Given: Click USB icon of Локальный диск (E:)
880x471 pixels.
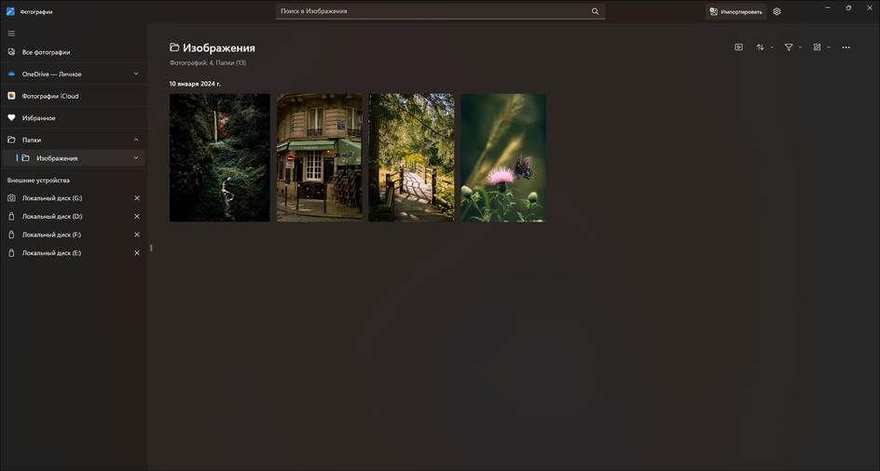Looking at the screenshot, I should (11, 253).
